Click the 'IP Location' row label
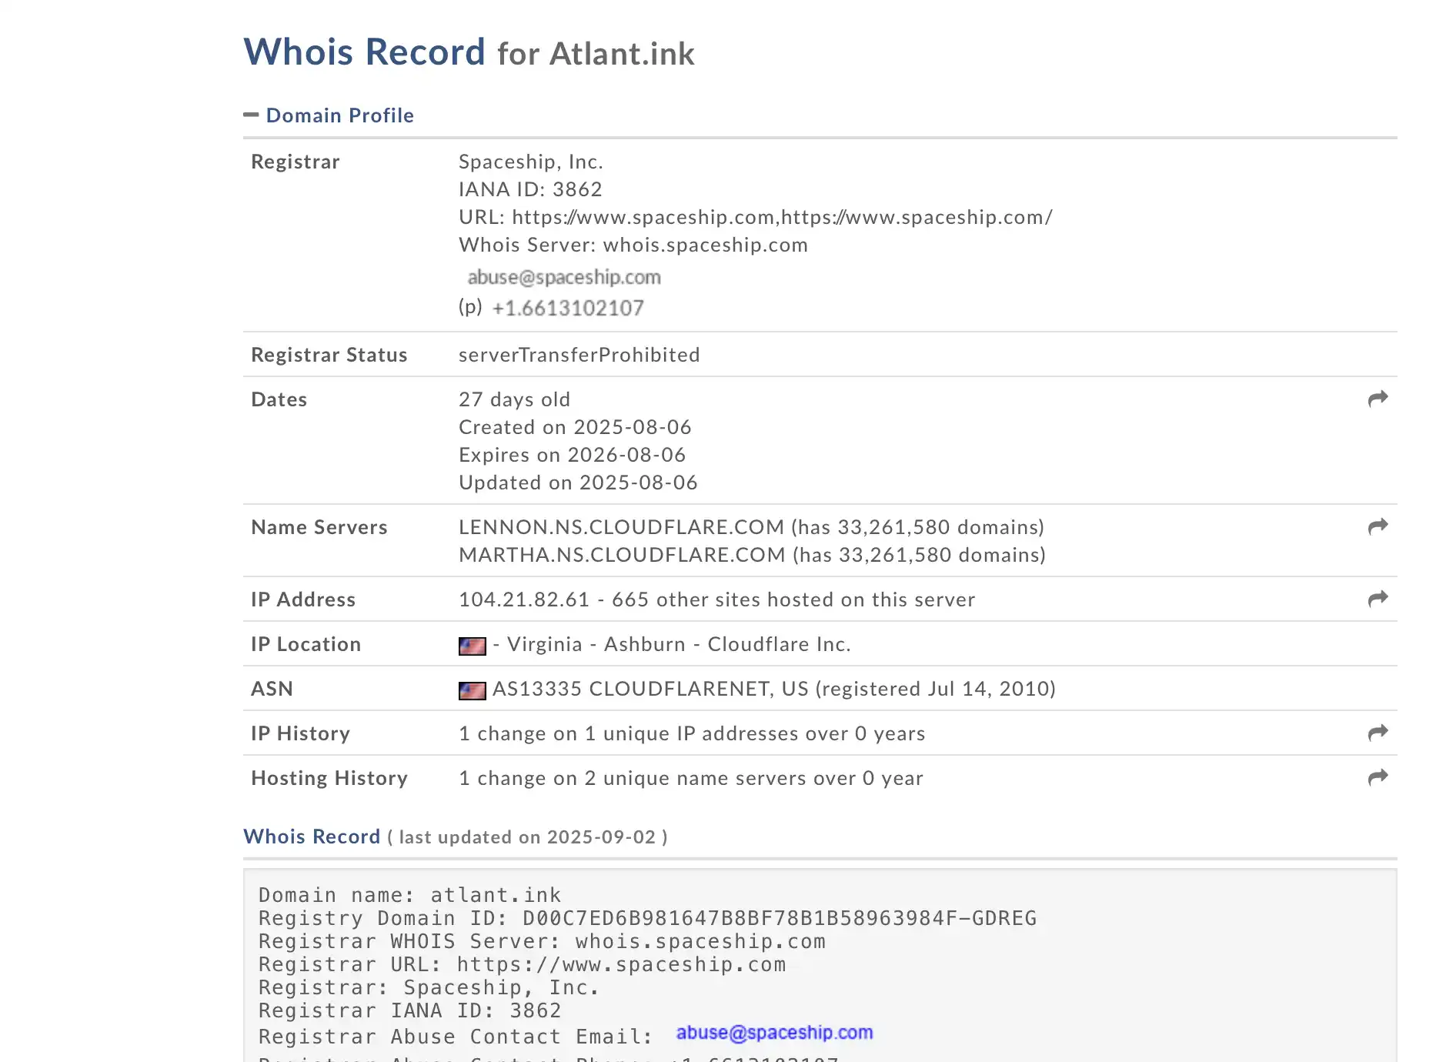The image size is (1436, 1062). (306, 644)
